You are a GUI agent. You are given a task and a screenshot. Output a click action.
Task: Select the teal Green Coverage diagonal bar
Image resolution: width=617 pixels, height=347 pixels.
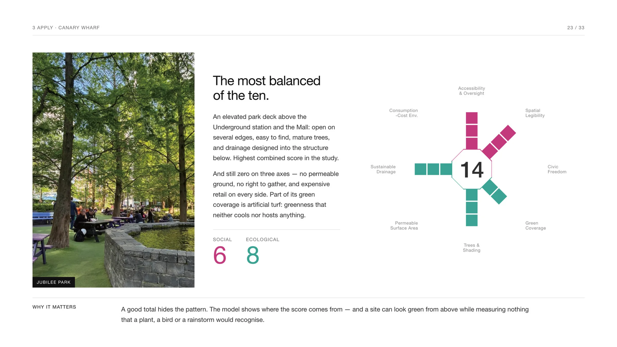[494, 192]
